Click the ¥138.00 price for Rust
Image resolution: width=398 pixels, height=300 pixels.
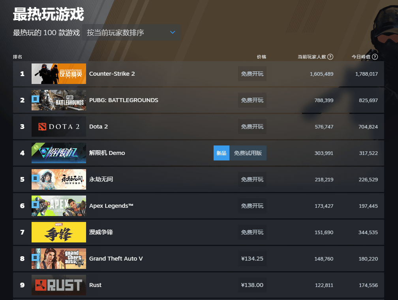(252, 285)
